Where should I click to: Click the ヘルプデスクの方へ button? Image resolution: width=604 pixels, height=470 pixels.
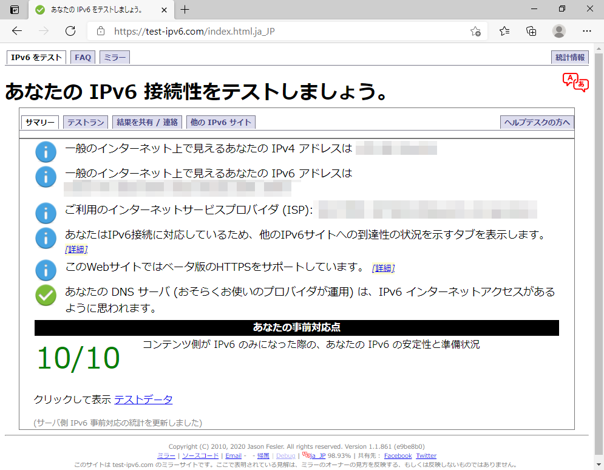pyautogui.click(x=537, y=122)
